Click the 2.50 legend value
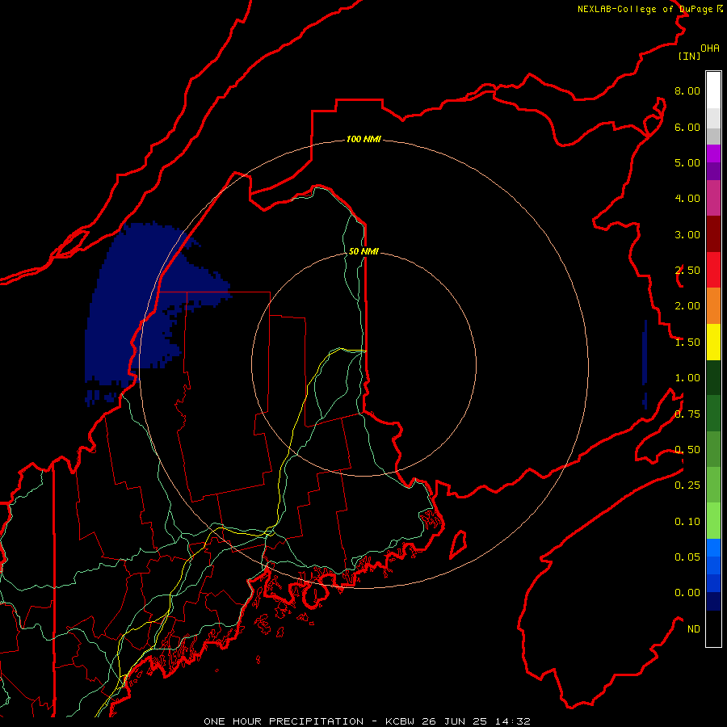The image size is (727, 727). tap(687, 271)
